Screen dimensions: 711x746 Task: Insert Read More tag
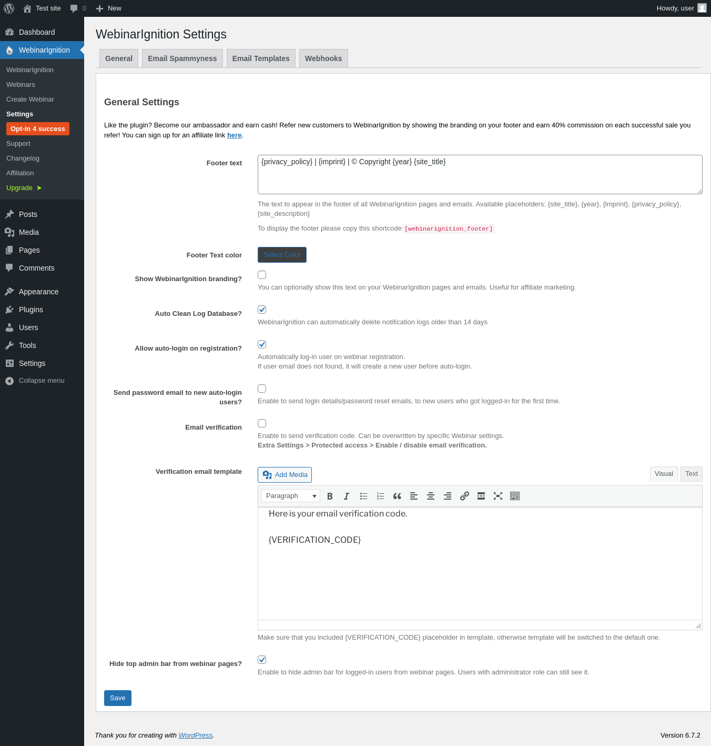tap(481, 496)
